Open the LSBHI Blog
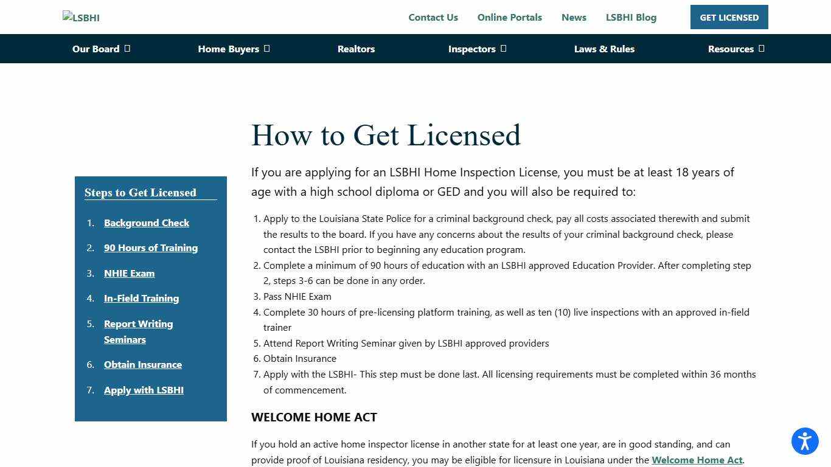This screenshot has height=467, width=831. point(631,17)
